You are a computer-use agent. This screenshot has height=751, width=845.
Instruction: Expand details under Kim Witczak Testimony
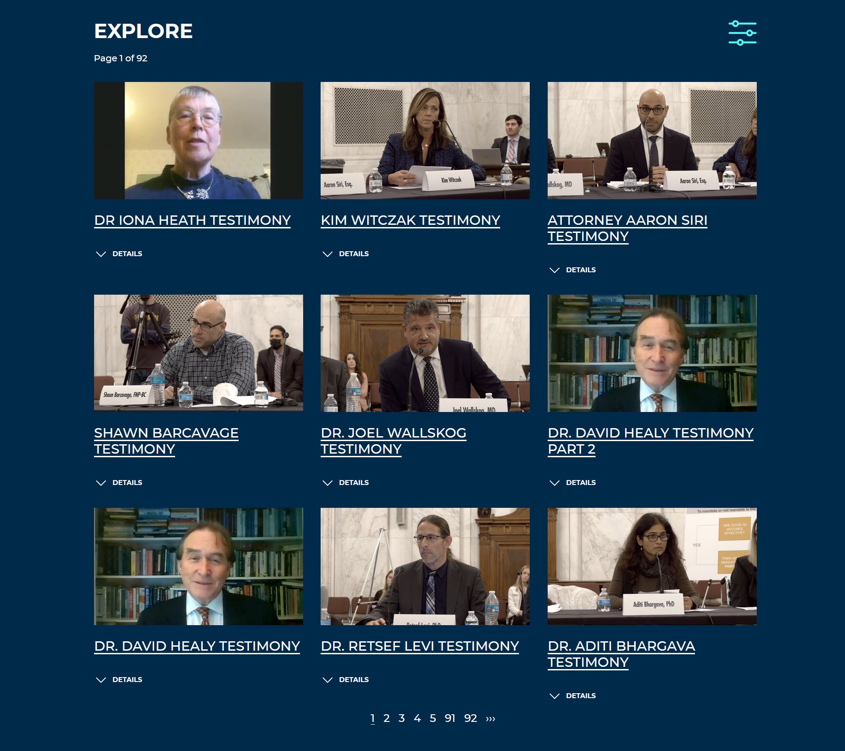pos(346,254)
